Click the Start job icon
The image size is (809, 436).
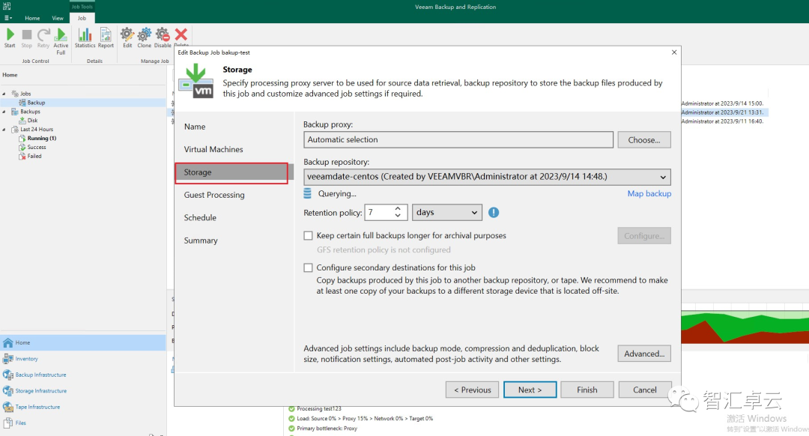coord(10,38)
